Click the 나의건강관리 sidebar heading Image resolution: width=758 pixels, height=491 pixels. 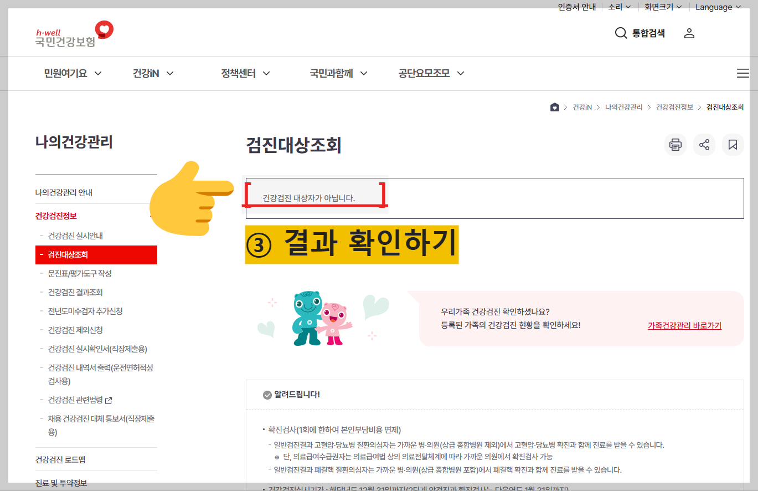[74, 142]
